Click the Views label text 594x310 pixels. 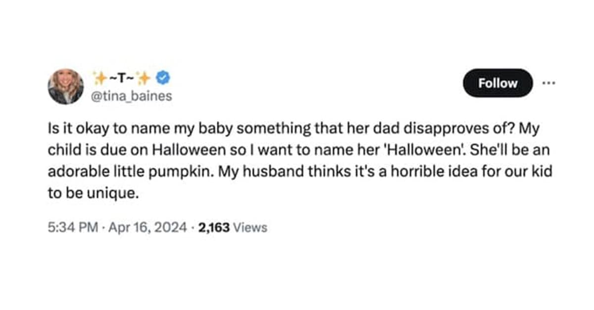click(249, 228)
